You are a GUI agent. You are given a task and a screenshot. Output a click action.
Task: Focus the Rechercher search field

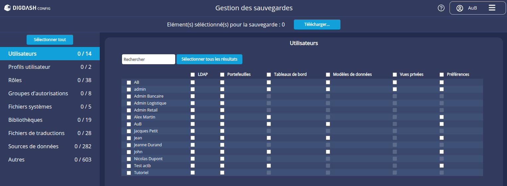pos(148,59)
